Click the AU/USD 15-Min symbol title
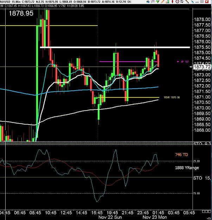Viewport: 212px width, 220px height. (x=10, y=2)
